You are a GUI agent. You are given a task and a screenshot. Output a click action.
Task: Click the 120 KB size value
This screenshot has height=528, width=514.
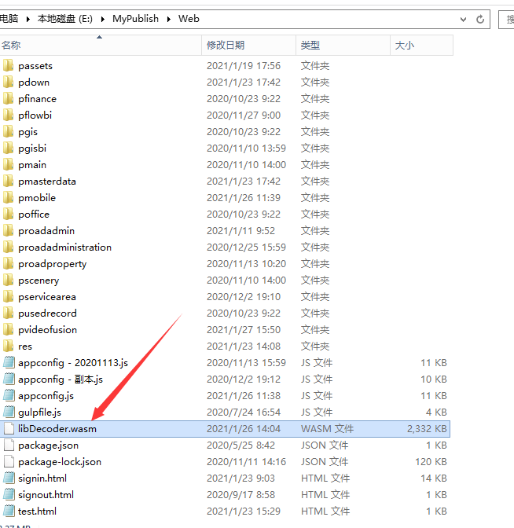pyautogui.click(x=431, y=462)
